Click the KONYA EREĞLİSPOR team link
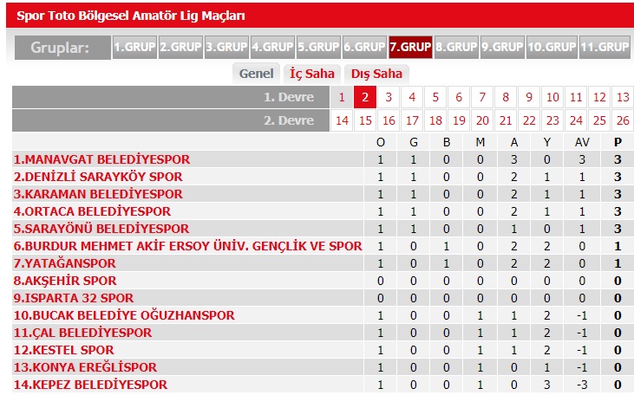The image size is (634, 395). [85, 367]
